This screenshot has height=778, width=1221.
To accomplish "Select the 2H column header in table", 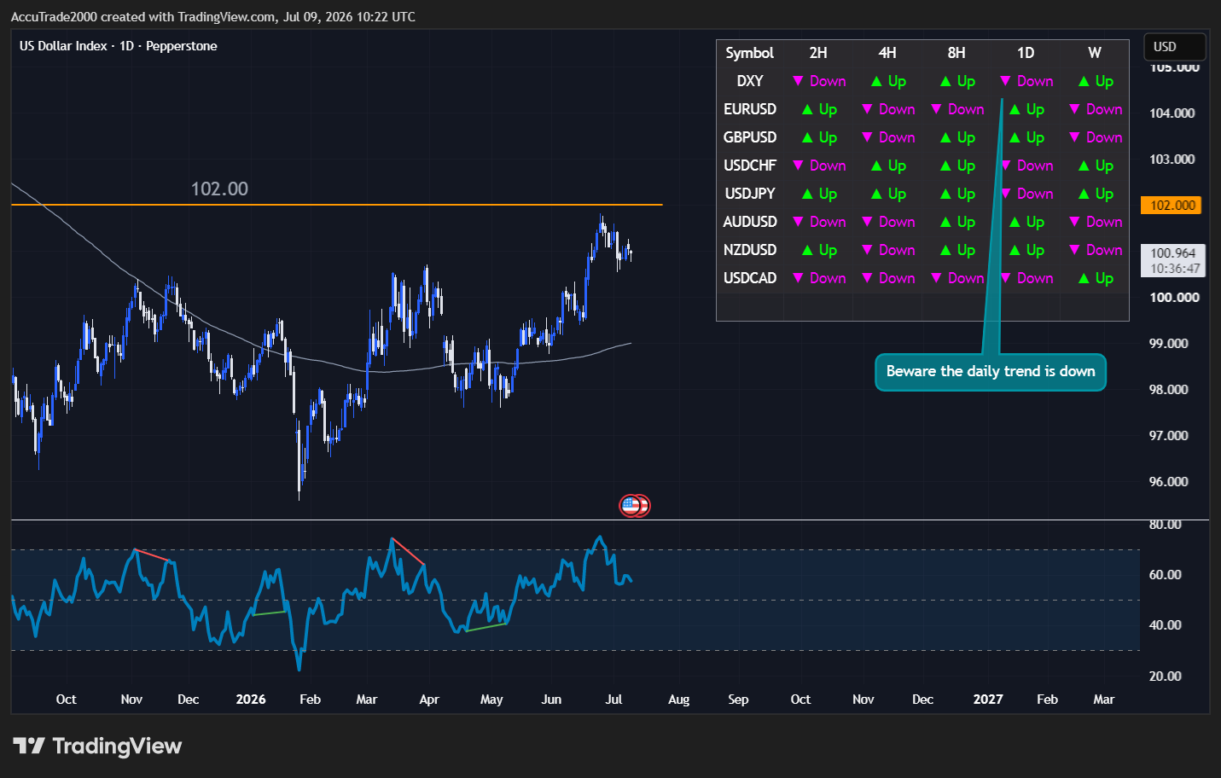I will (x=818, y=53).
